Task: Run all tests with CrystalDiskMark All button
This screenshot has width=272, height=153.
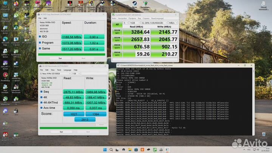Action: pos(117,25)
